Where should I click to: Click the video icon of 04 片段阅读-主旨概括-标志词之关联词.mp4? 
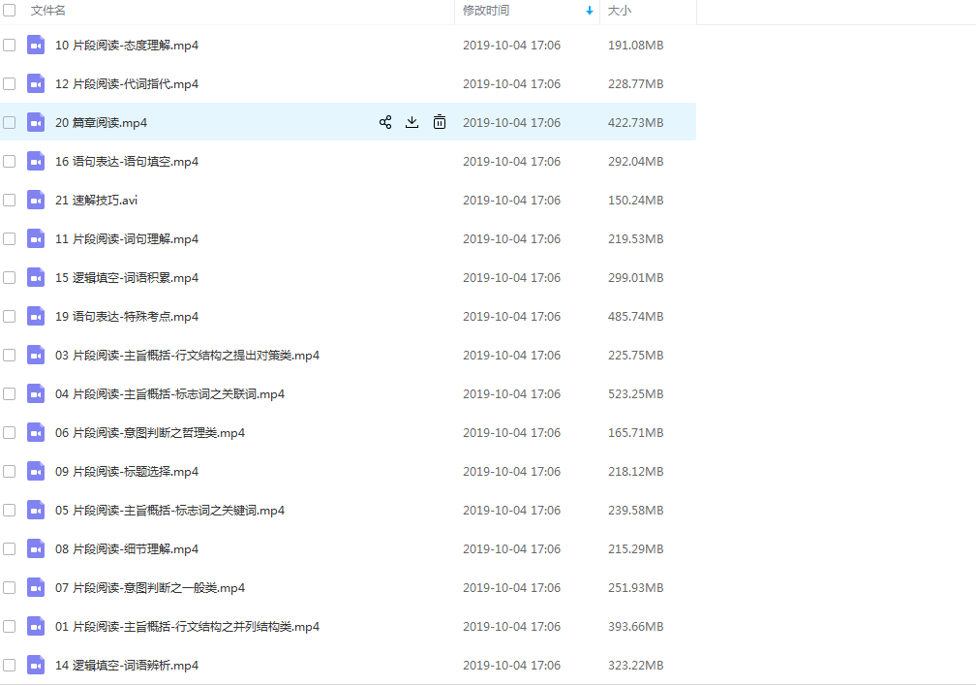tap(36, 393)
